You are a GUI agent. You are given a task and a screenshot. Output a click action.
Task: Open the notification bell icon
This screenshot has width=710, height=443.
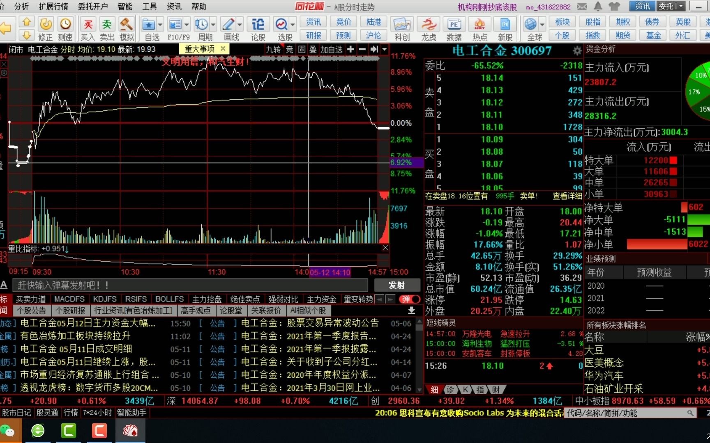pyautogui.click(x=598, y=6)
